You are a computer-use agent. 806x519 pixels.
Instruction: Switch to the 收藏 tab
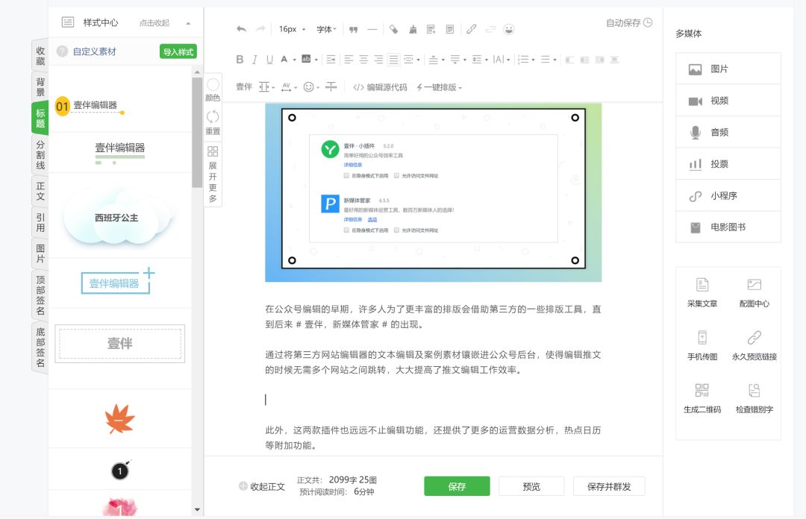click(40, 56)
